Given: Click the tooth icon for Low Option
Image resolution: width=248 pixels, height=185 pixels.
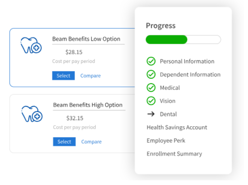Looking at the screenshot, I should tap(31, 45).
